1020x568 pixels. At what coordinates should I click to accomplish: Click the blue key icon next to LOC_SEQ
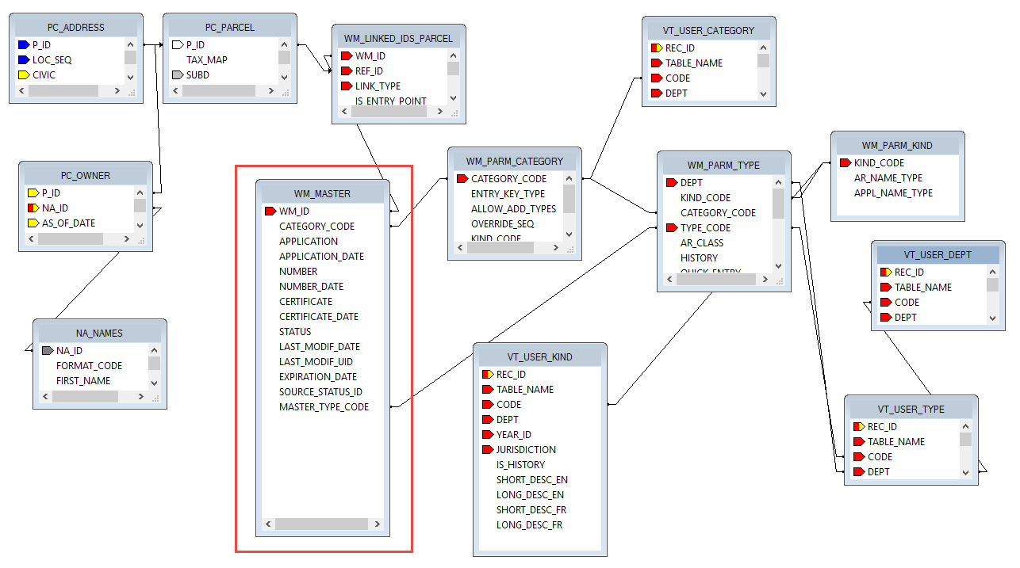(x=22, y=60)
